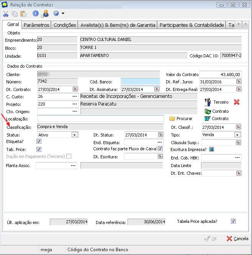This screenshot has width=252, height=255.
Task: Switch to the Parâmetros tab
Action: coord(36,25)
